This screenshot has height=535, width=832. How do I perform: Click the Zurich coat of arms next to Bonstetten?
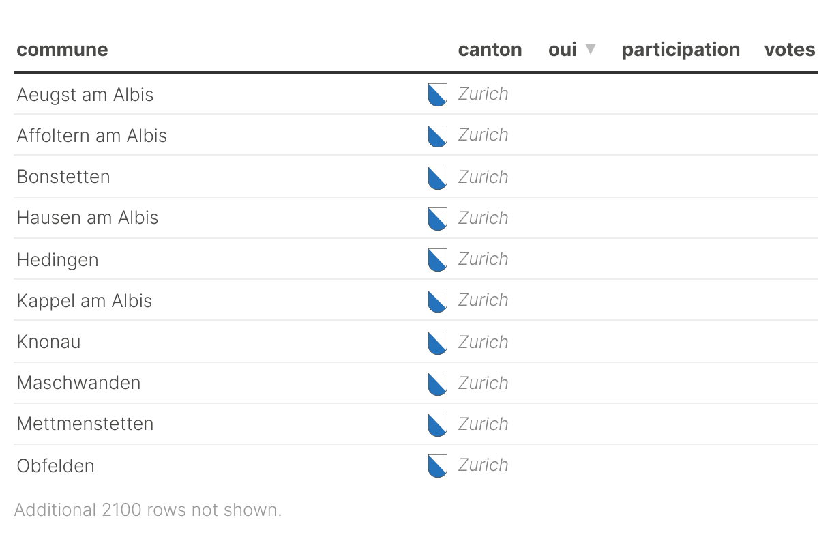(437, 177)
